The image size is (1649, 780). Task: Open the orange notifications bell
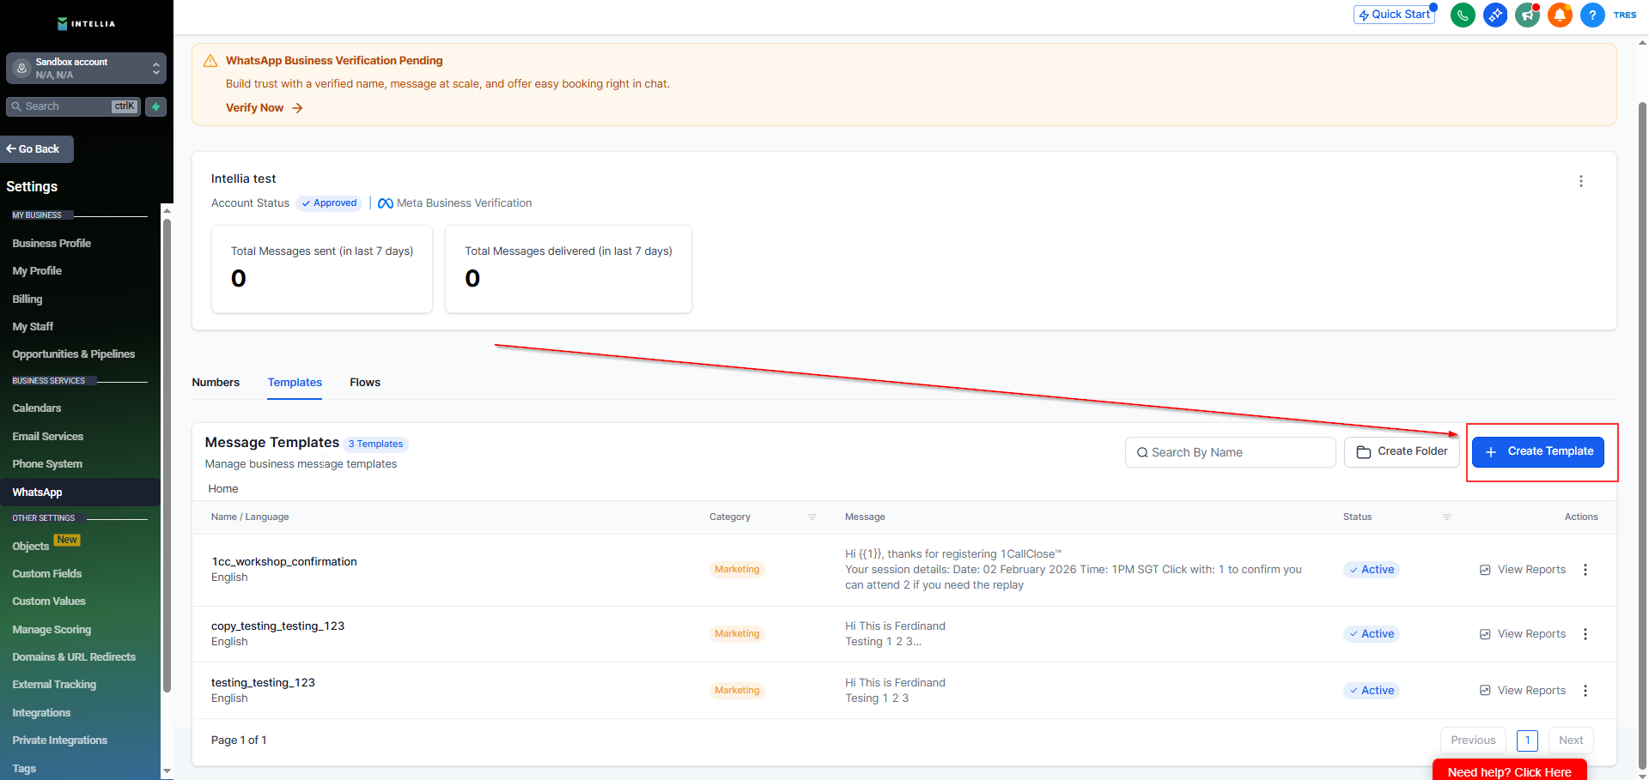click(x=1560, y=15)
